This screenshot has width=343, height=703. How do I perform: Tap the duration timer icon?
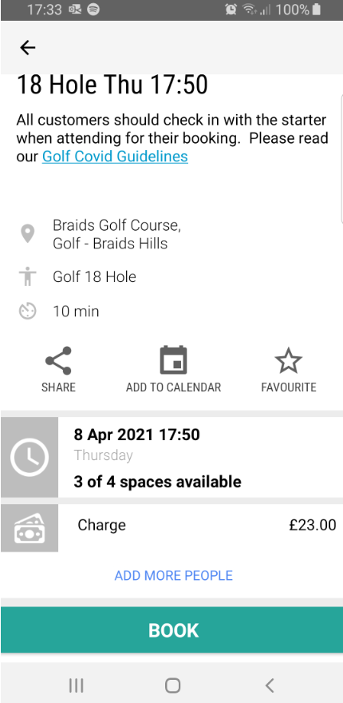tap(27, 311)
